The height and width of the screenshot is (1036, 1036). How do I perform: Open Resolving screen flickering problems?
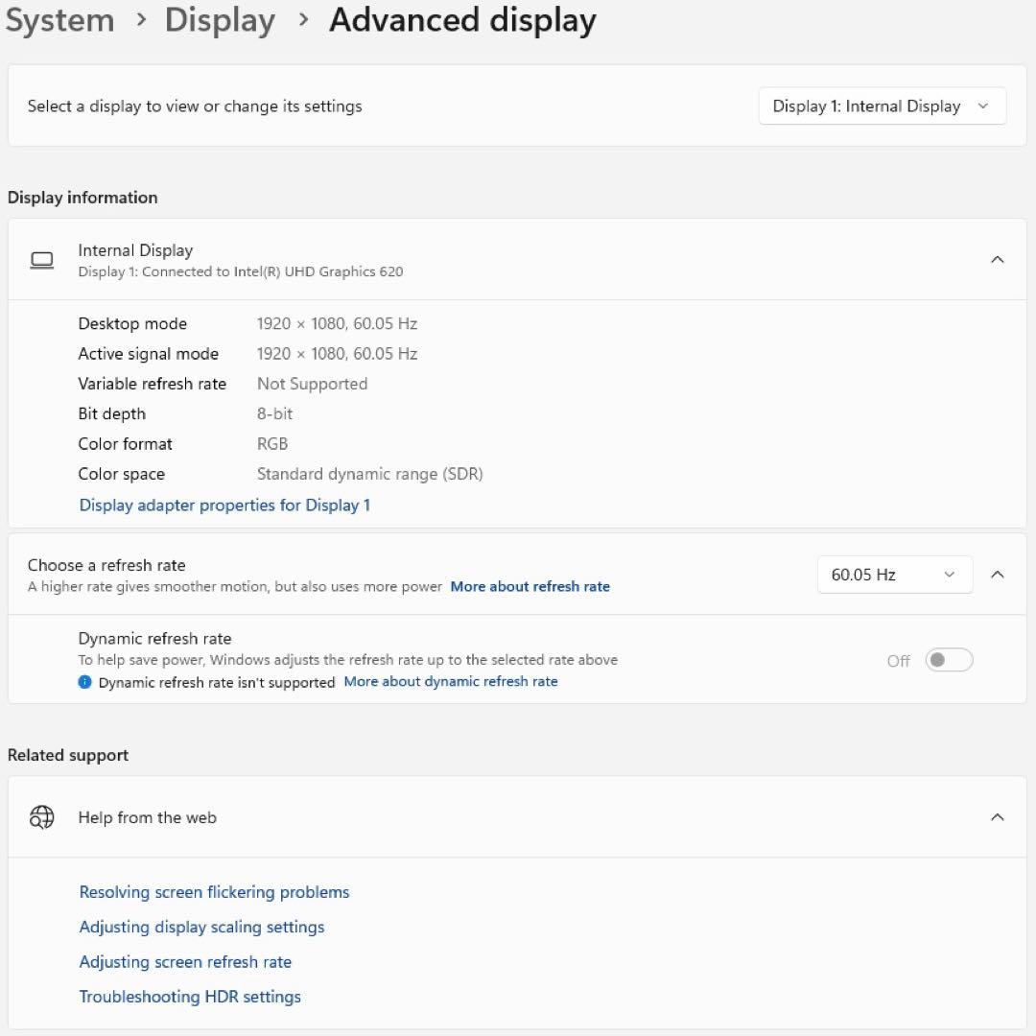tap(214, 892)
